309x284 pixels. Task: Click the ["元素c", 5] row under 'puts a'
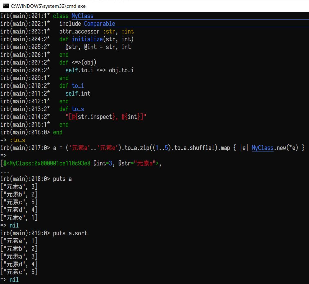click(19, 202)
